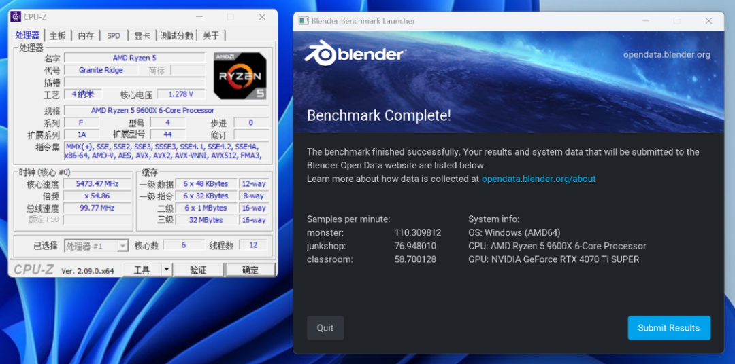Click the OS: Windows (AMD64) line
Image resolution: width=735 pixels, height=364 pixels.
(x=514, y=232)
